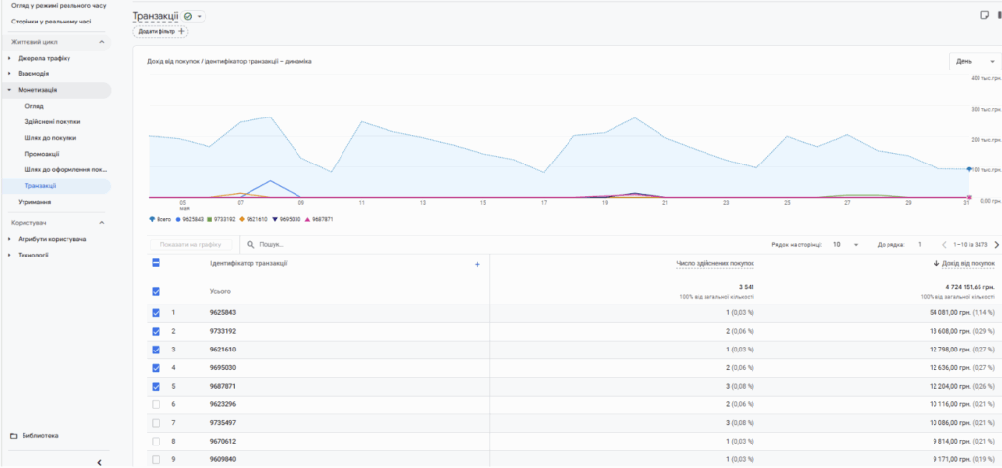1002x468 pixels.
Task: Open the Здійснені покупки report
Action: click(x=53, y=121)
